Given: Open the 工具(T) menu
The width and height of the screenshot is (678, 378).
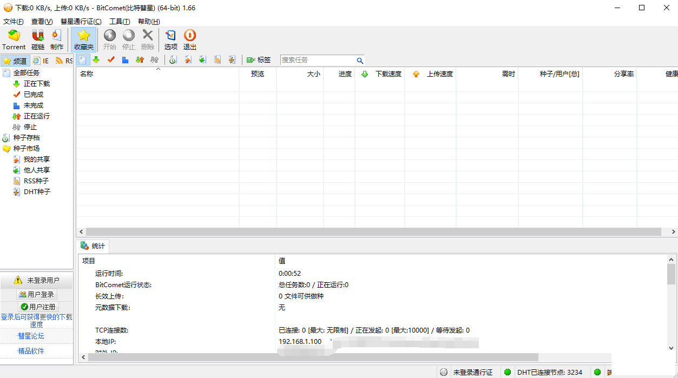Looking at the screenshot, I should 120,22.
